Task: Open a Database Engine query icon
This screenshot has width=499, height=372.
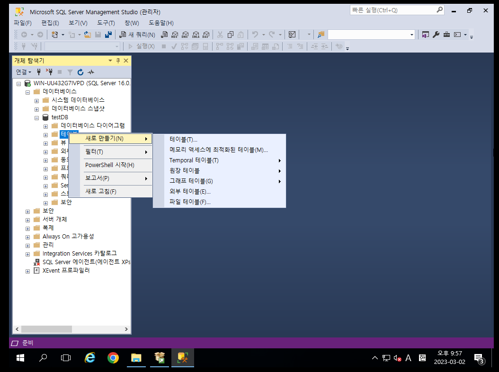Action: click(164, 35)
